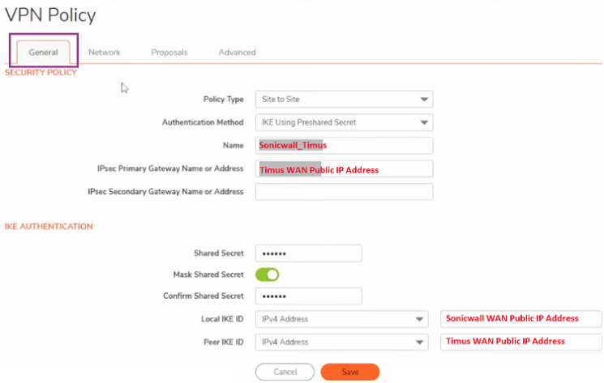Image resolution: width=604 pixels, height=383 pixels.
Task: Click the Authentication Method dropdown arrow
Action: [x=424, y=122]
